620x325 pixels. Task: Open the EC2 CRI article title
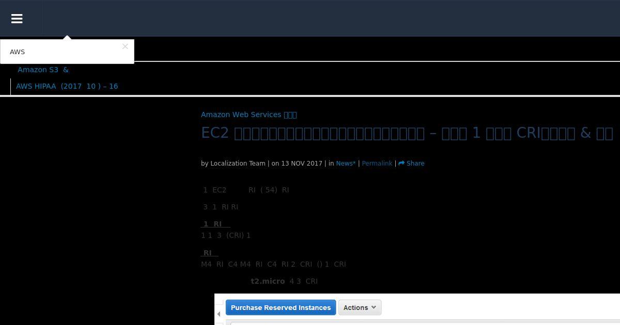[407, 133]
